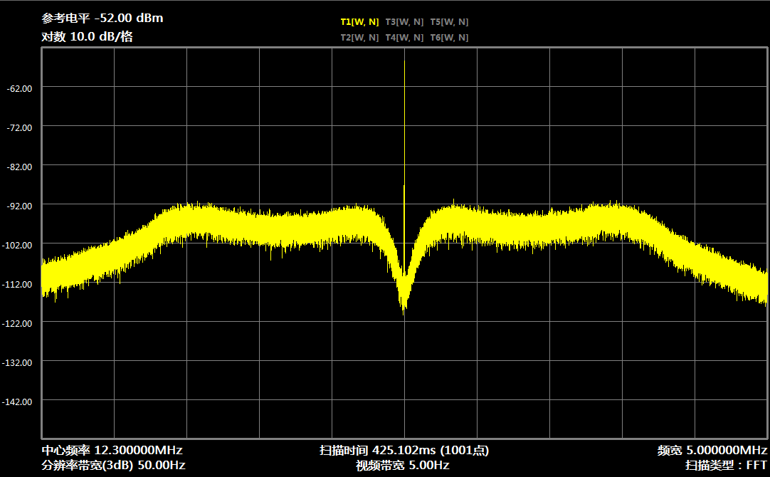Select trace T4[W, N] indicator
Viewport: 770px width, 477px height.
(x=404, y=38)
